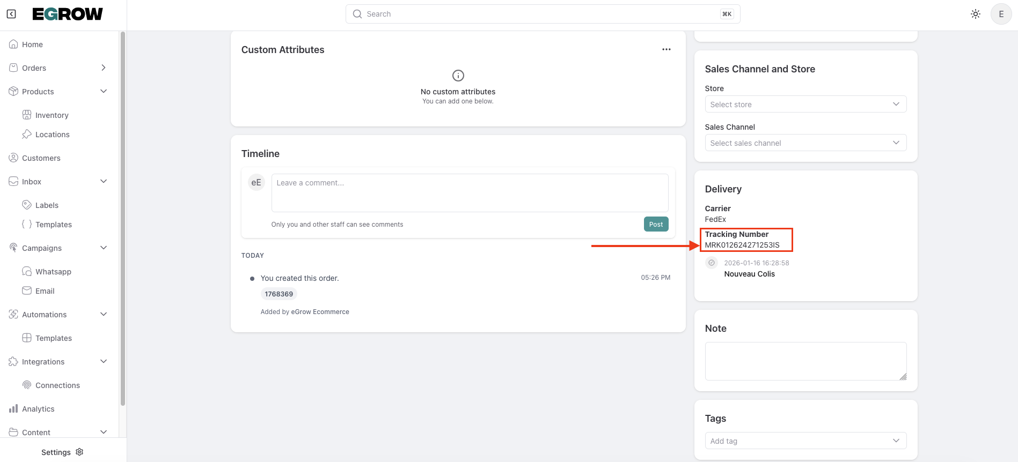Screen dimensions: 1018x462
Task: Open the user avatar E menu
Action: tap(1001, 14)
